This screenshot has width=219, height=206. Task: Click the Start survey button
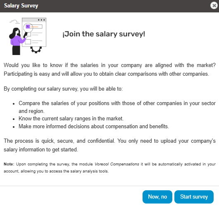tap(194, 196)
